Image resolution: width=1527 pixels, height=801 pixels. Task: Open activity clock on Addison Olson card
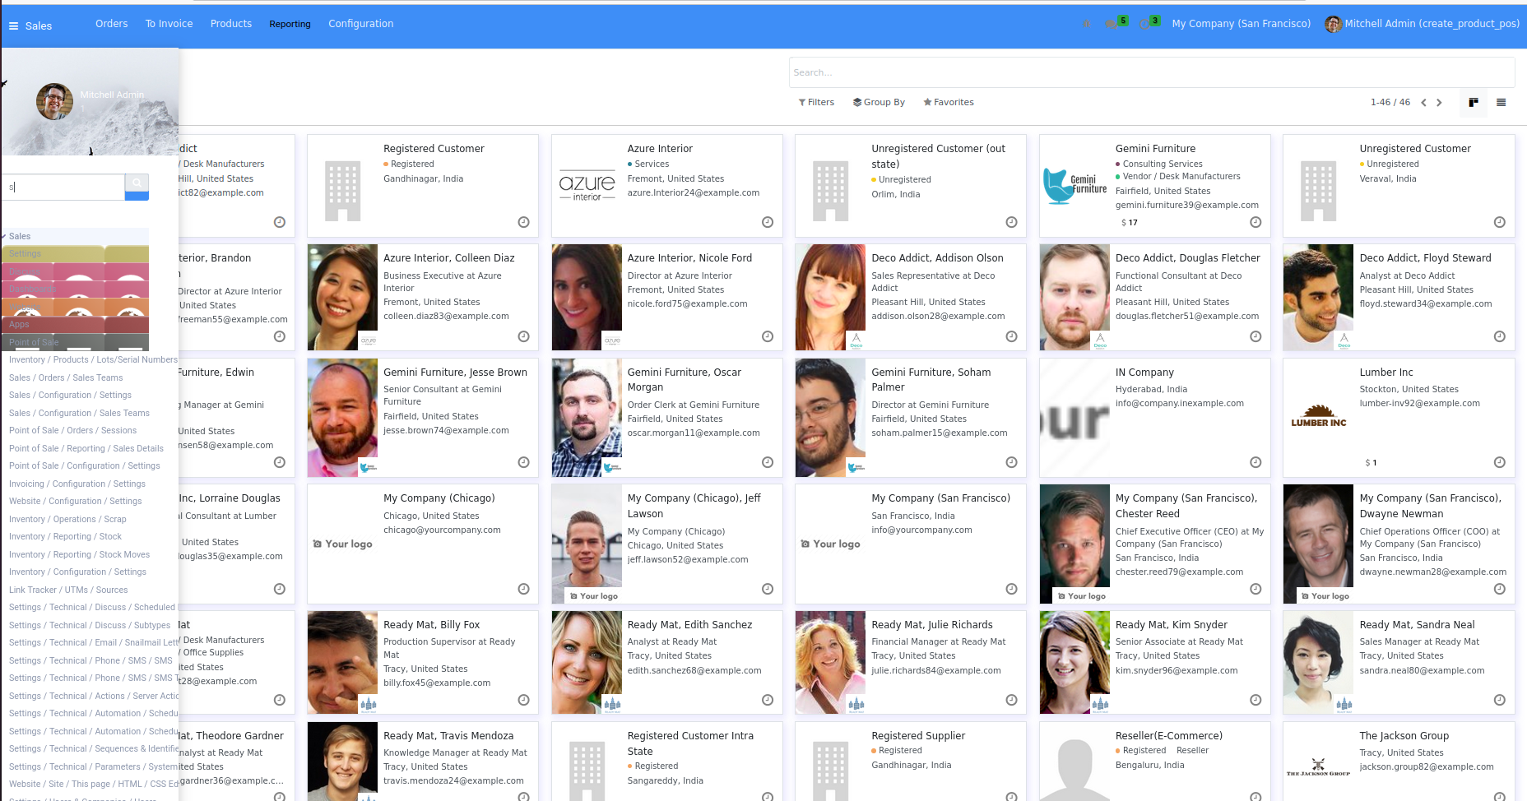pos(1012,336)
